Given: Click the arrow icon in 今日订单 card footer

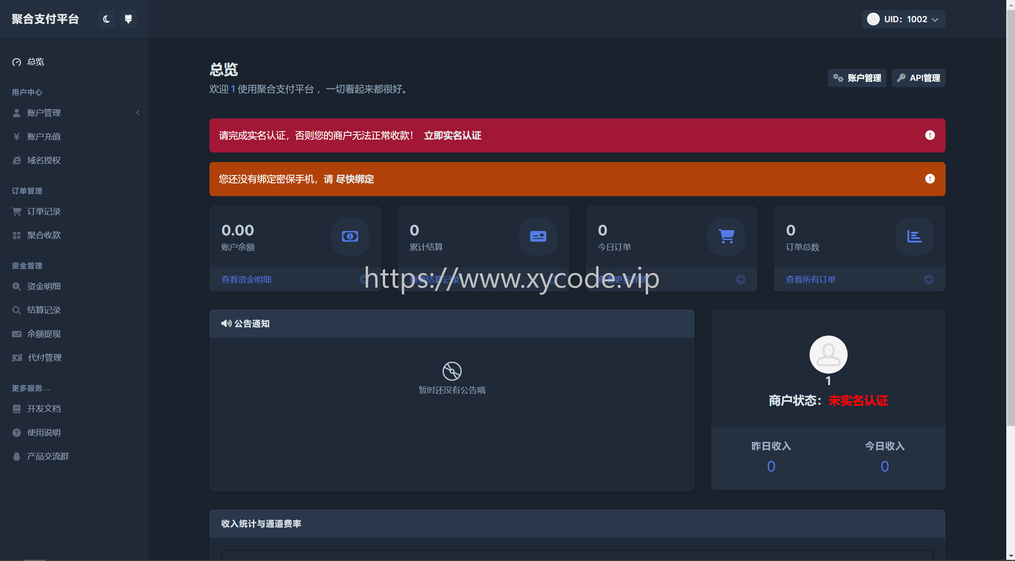Looking at the screenshot, I should click(x=741, y=279).
